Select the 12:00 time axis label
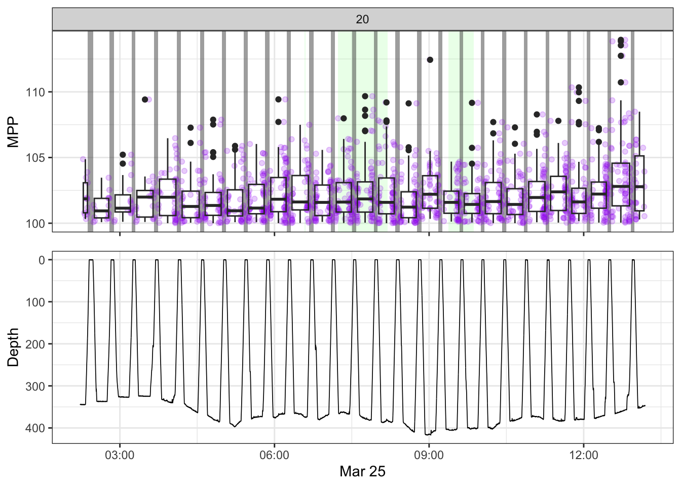This screenshot has width=681, height=487. [x=583, y=455]
